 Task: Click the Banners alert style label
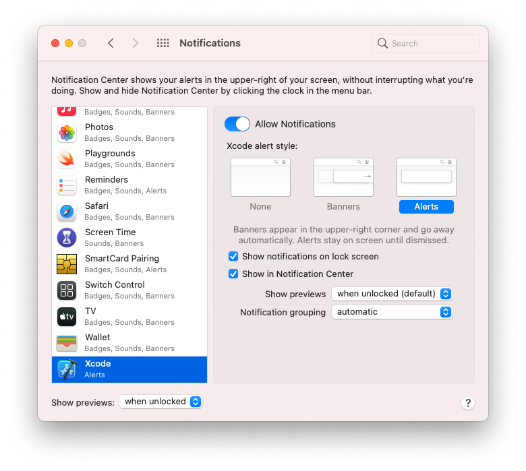click(343, 206)
